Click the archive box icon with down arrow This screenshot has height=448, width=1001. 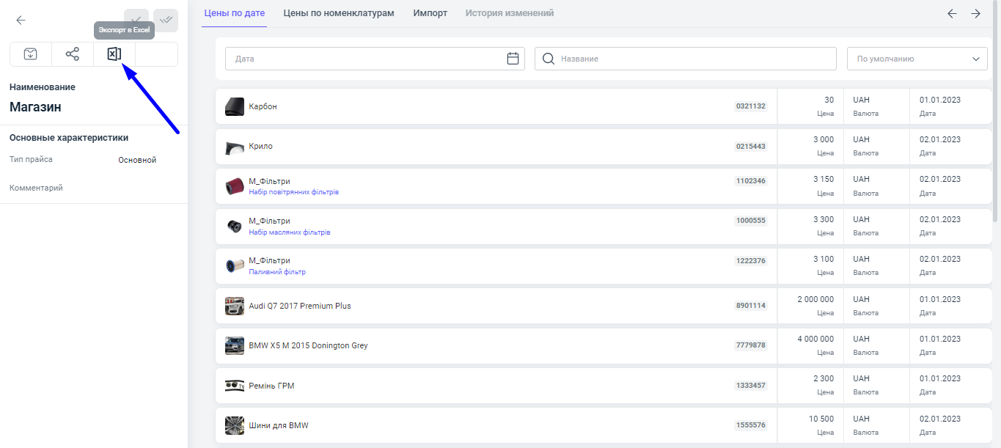click(31, 54)
